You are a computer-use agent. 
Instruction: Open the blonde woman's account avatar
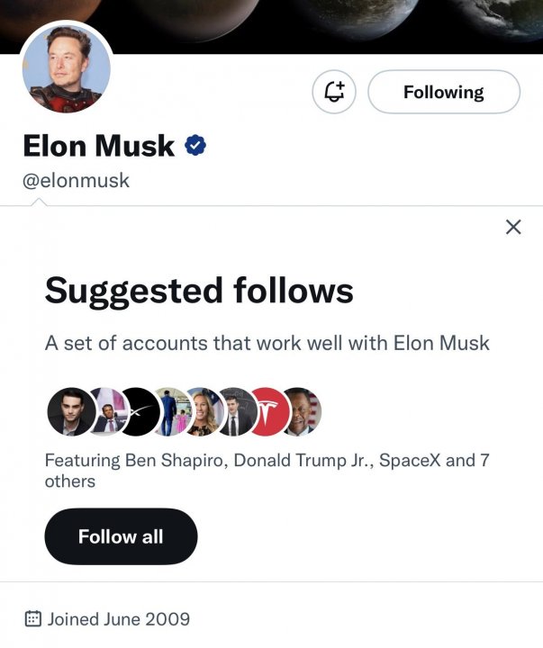(204, 411)
